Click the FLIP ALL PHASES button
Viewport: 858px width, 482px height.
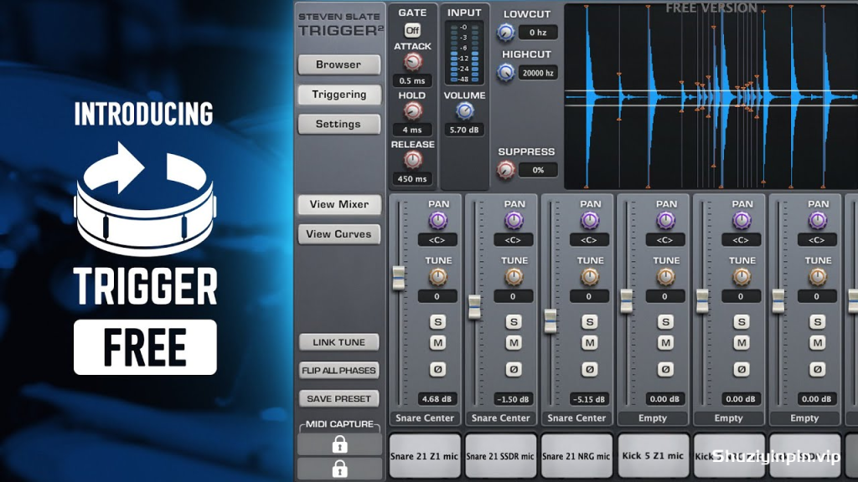point(339,371)
